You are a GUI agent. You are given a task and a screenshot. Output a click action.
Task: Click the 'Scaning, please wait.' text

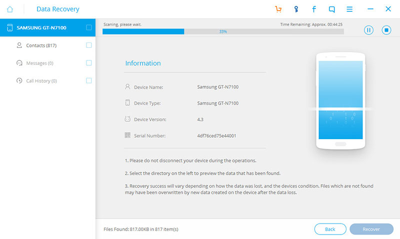click(122, 24)
